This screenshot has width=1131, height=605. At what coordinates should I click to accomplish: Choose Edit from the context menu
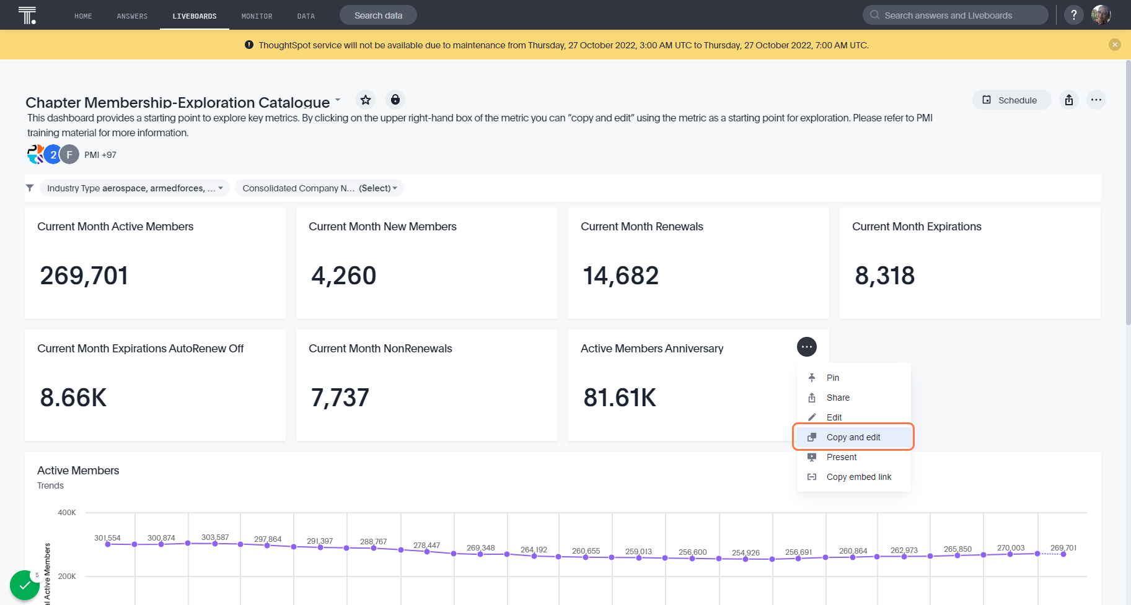tap(854, 417)
